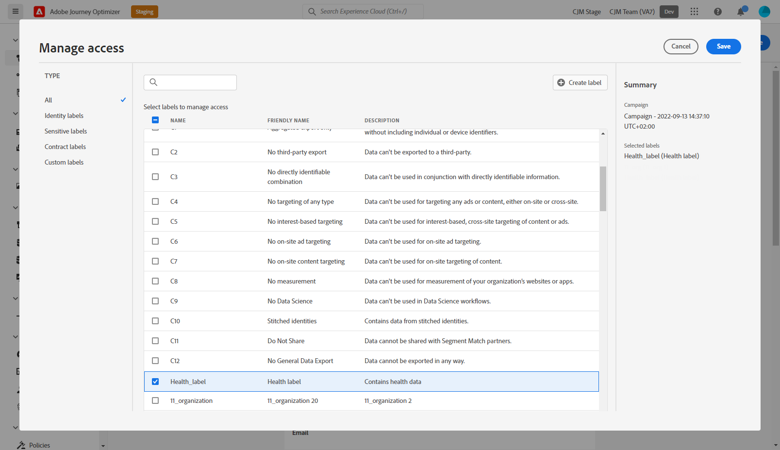Viewport: 780px width, 450px height.
Task: Open the apps switcher grid
Action: pos(694,12)
